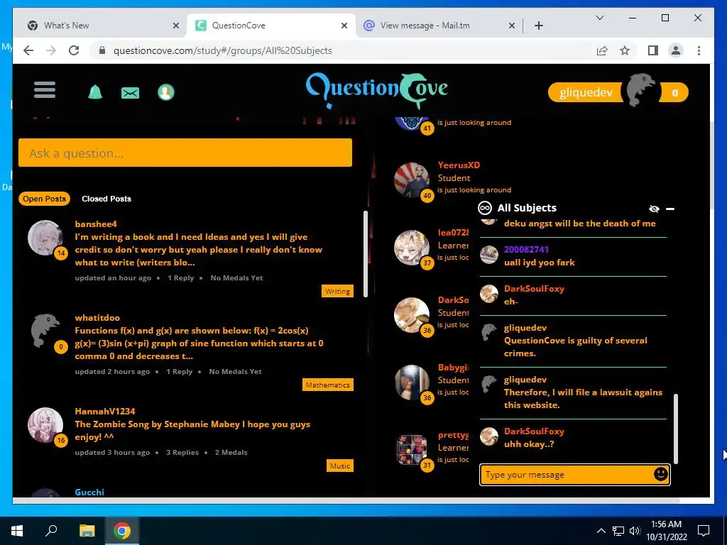Focus the Ask a question field
Image resolution: width=727 pixels, height=545 pixels.
click(x=185, y=153)
